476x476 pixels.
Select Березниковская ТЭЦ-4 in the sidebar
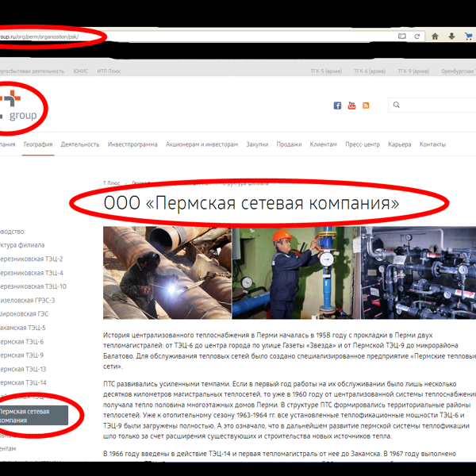[31, 273]
